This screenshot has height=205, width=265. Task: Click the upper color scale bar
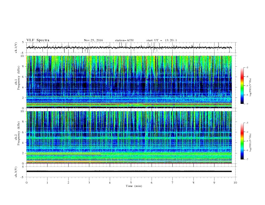(x=242, y=86)
